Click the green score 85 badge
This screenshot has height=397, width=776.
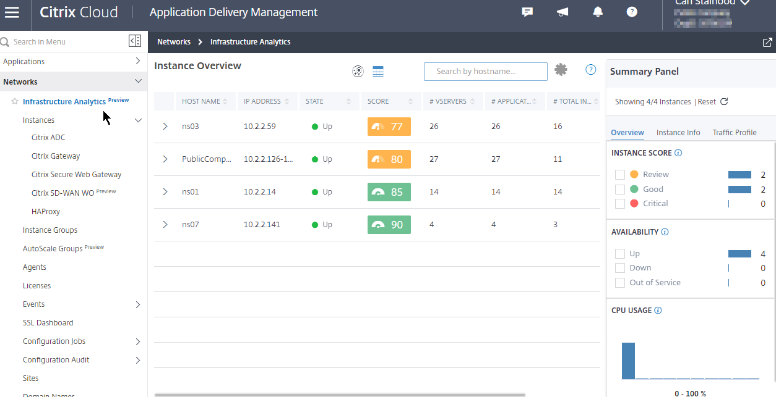389,192
